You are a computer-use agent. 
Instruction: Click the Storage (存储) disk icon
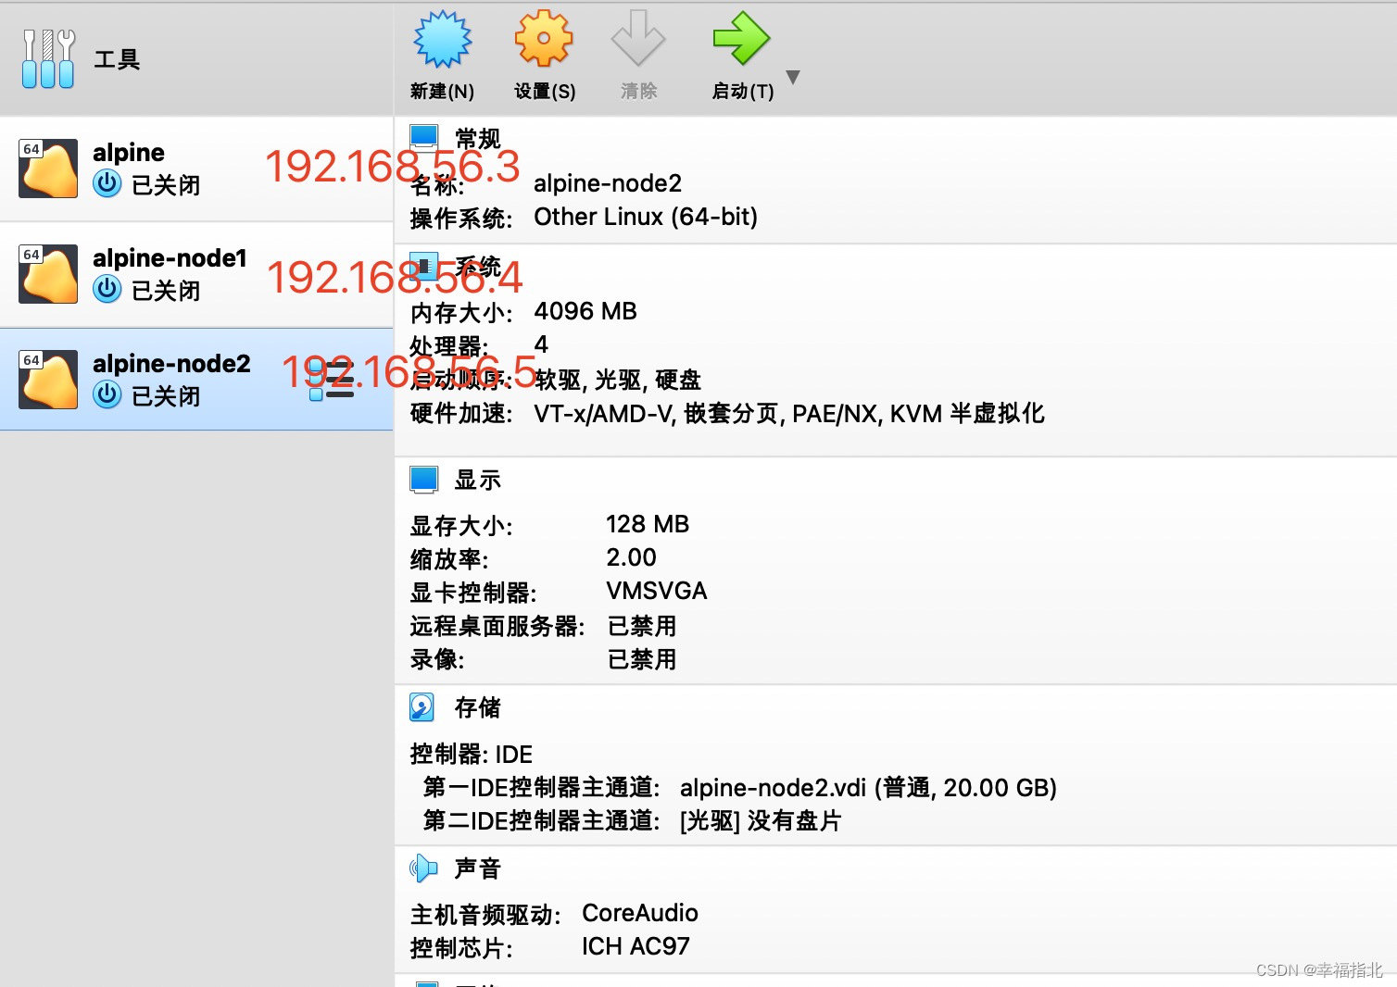point(422,707)
